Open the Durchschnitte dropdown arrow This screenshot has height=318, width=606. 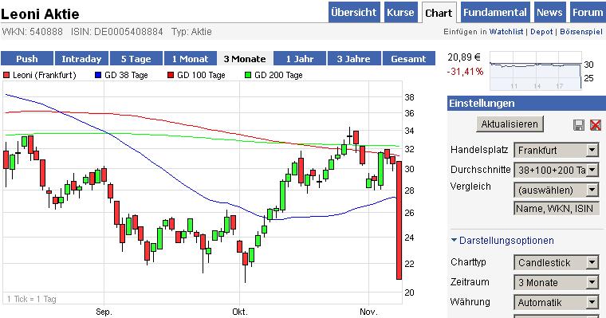[x=592, y=170]
